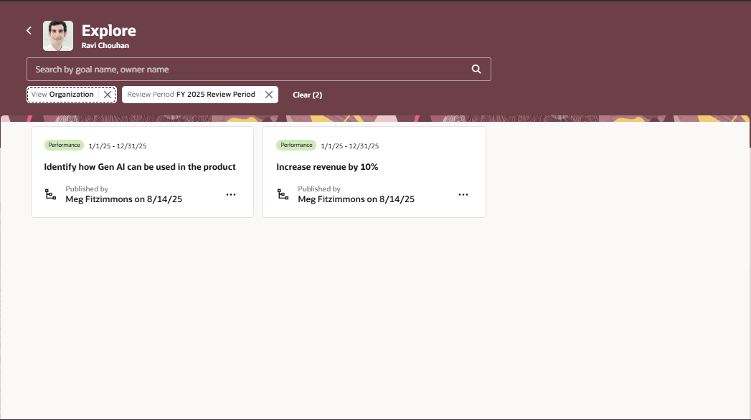This screenshot has width=751, height=420.
Task: Open the goal Identify how Gen AI can be used
Action: click(141, 166)
